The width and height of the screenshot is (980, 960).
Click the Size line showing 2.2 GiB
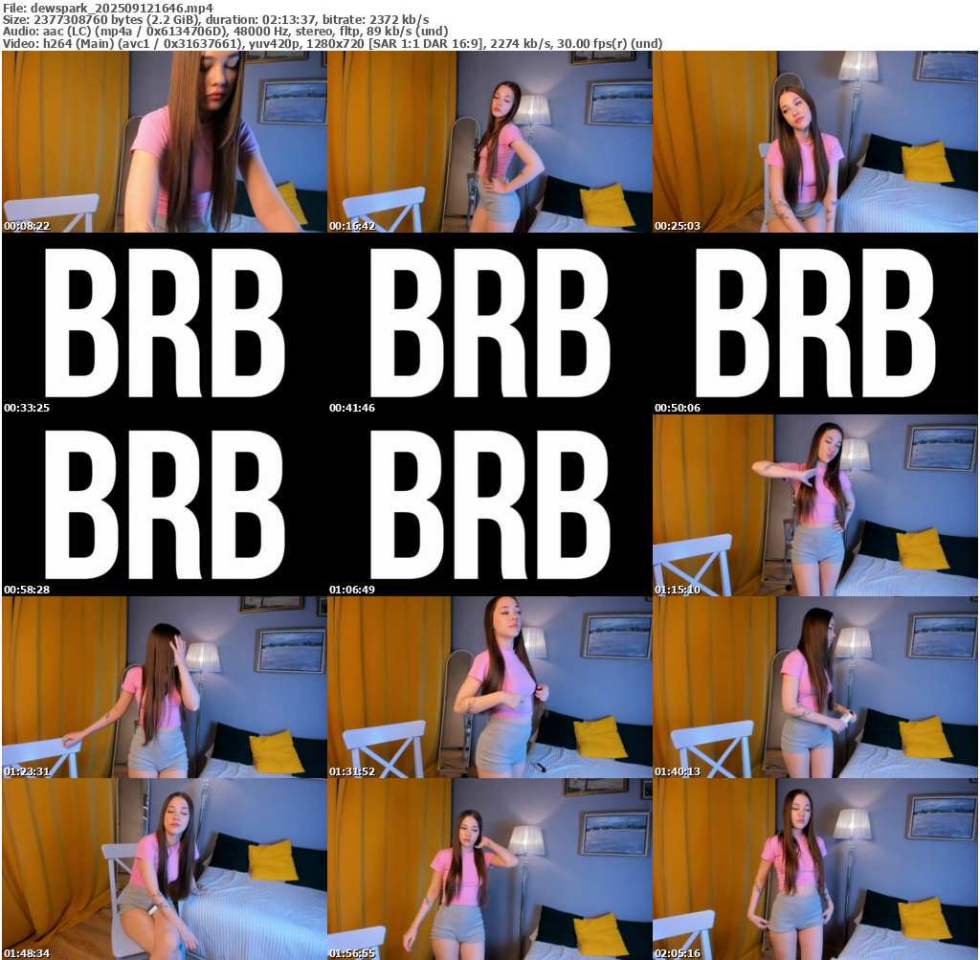tap(215, 20)
